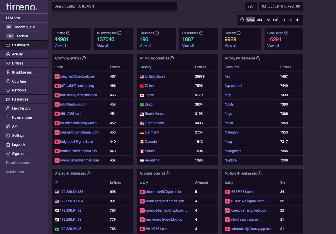Focus the Search Entity ID, IP, ASN field
Image resolution: width=336 pixels, height=234 pixels.
coord(114,6)
